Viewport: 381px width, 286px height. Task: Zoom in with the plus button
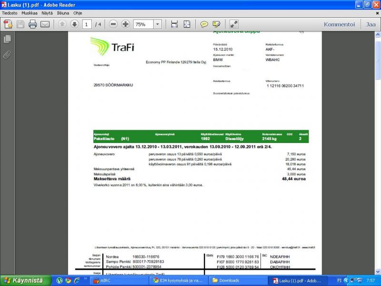[x=125, y=24]
